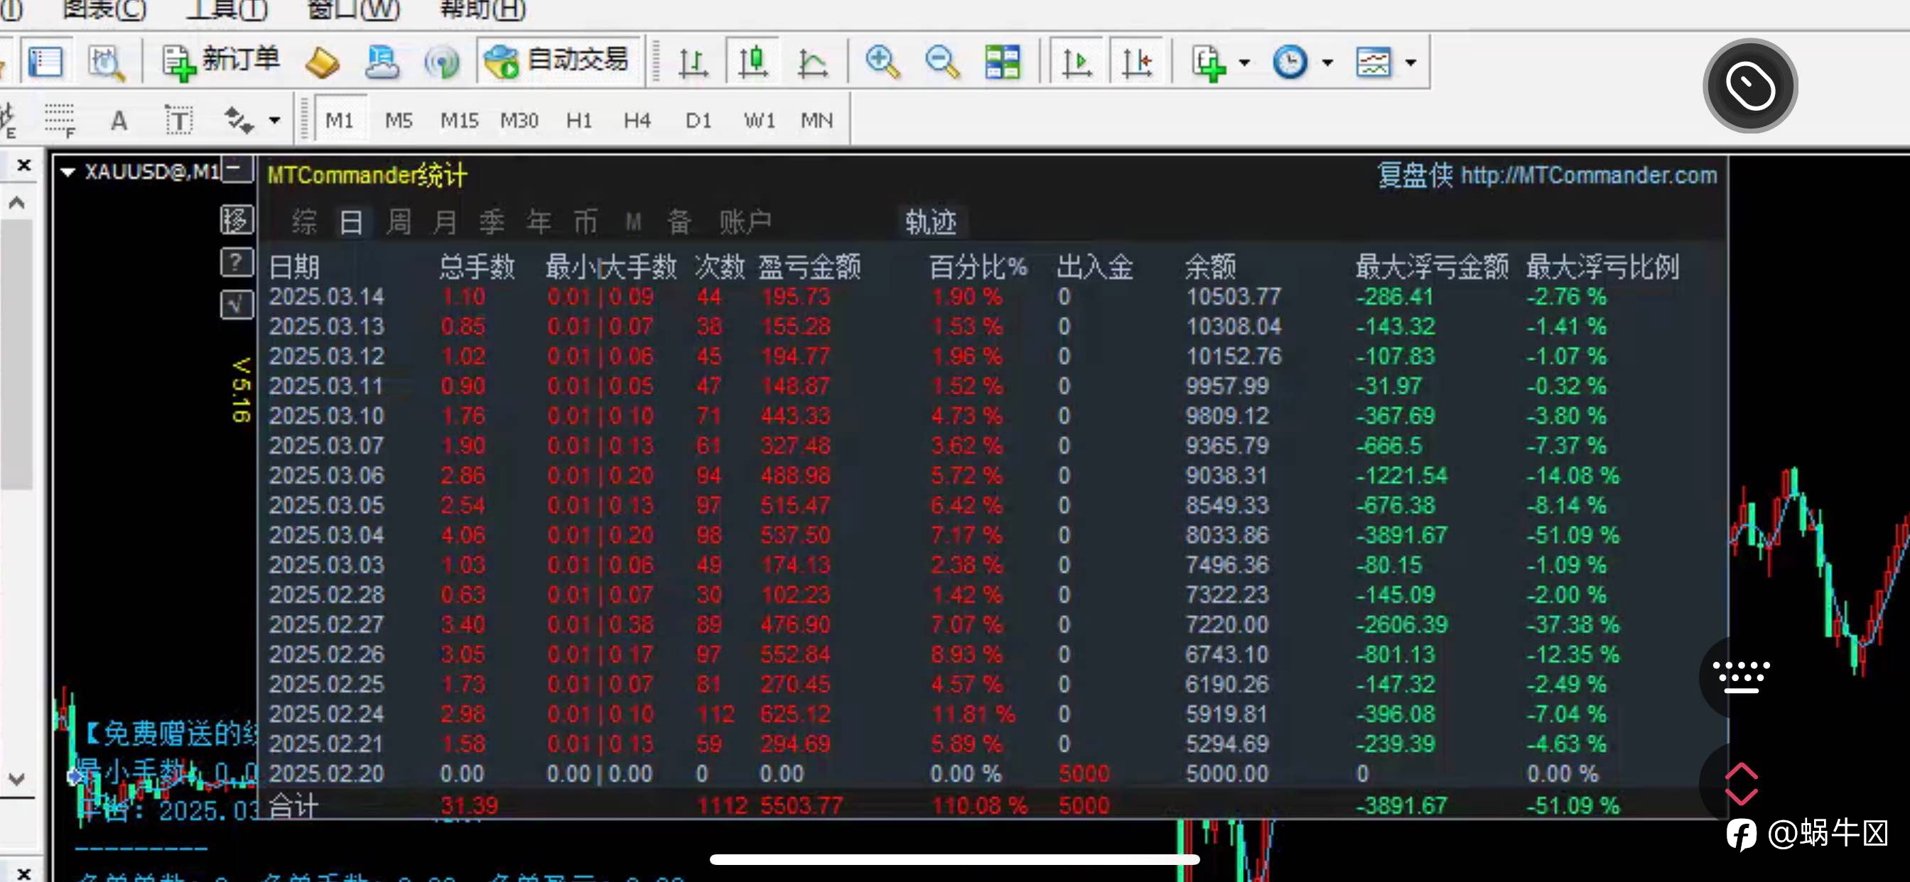The image size is (1910, 882).
Task: Open the Market Watch panel icon
Action: coord(45,62)
